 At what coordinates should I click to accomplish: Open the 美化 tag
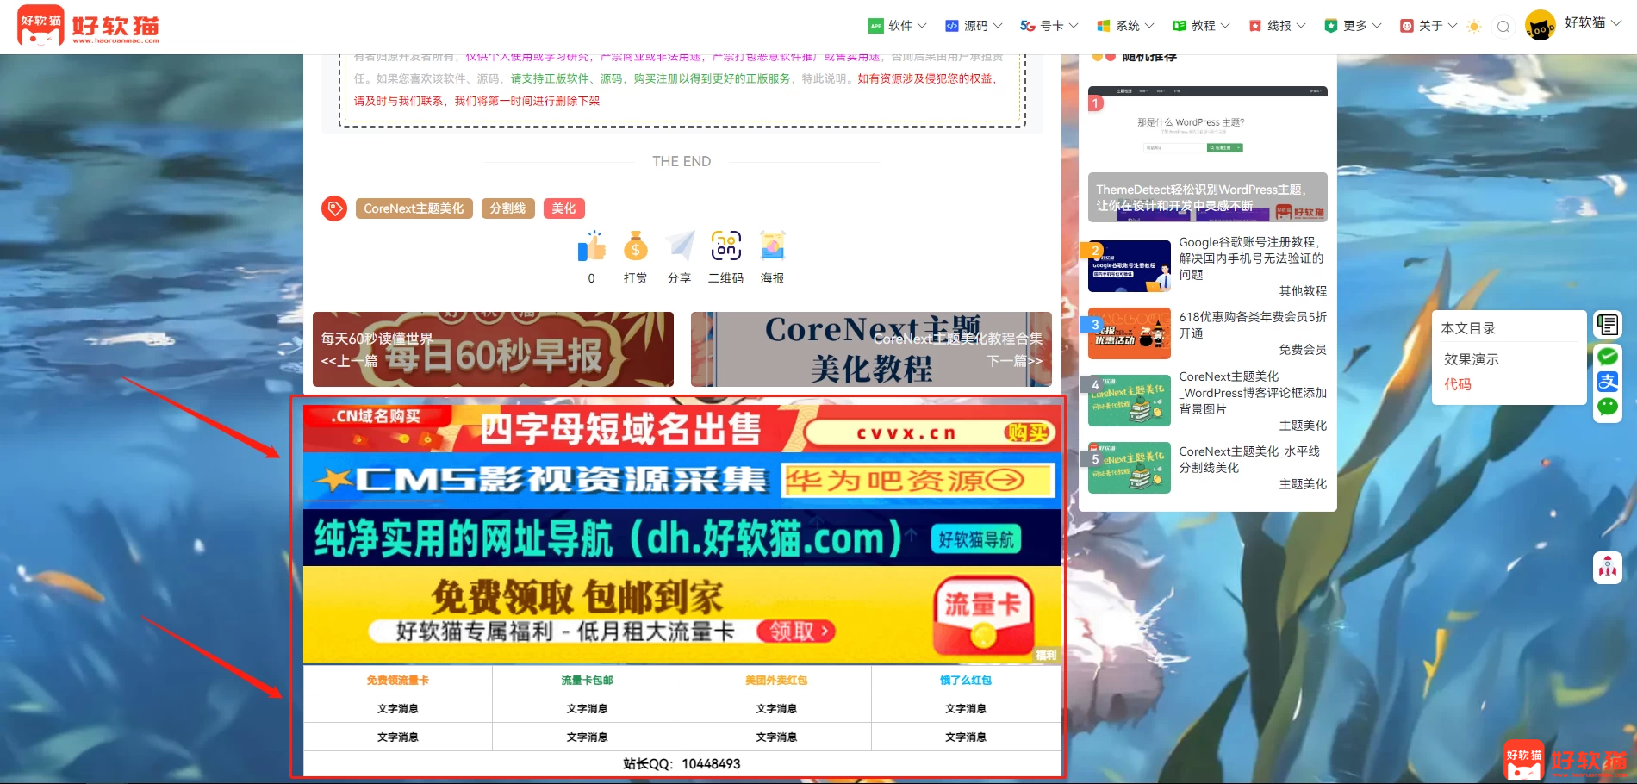pyautogui.click(x=563, y=208)
